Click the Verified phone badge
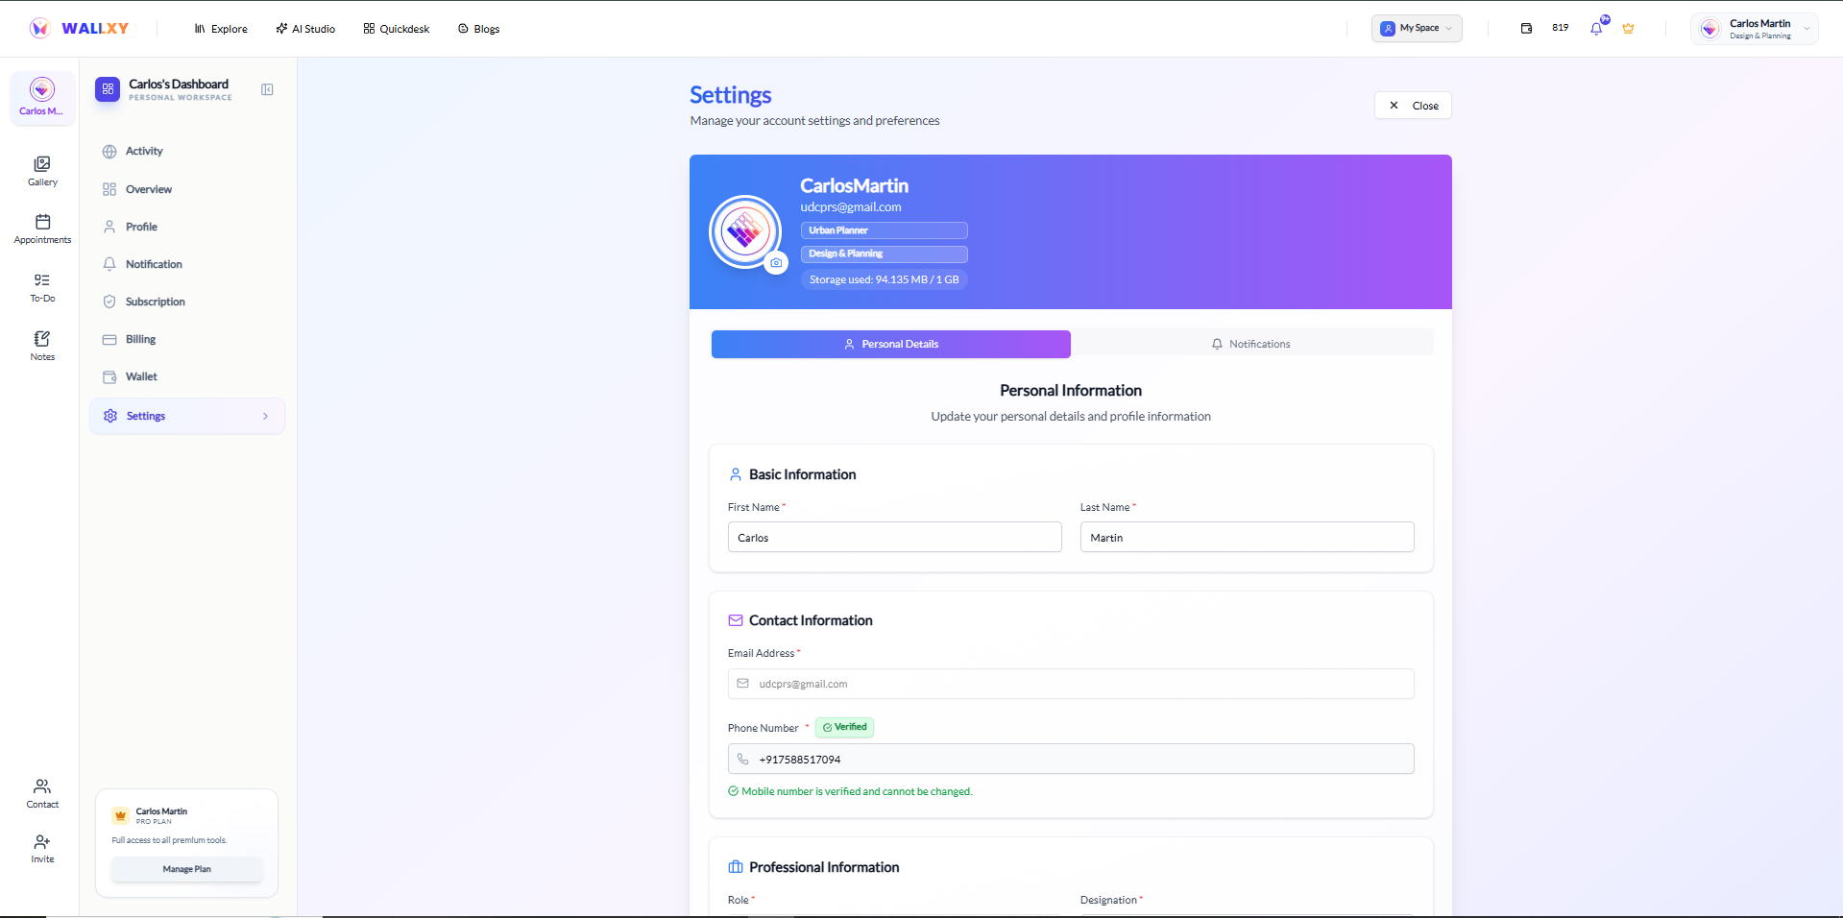Image resolution: width=1843 pixels, height=918 pixels. [844, 727]
